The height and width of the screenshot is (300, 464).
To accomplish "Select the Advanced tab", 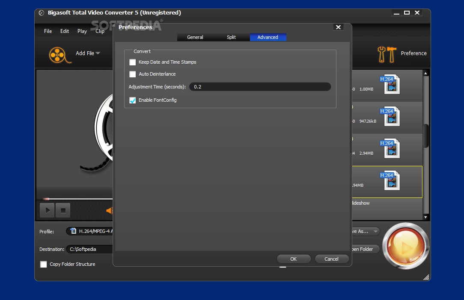I will [268, 37].
